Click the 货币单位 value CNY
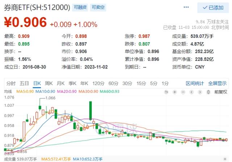 tap(200, 67)
